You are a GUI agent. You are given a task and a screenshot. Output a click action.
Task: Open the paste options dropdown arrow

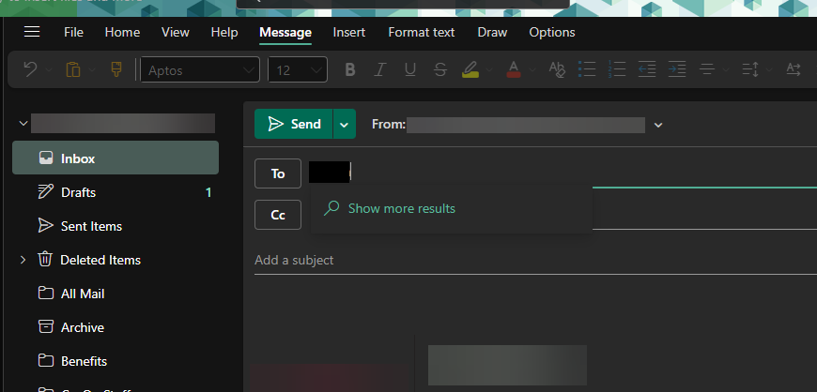point(92,69)
